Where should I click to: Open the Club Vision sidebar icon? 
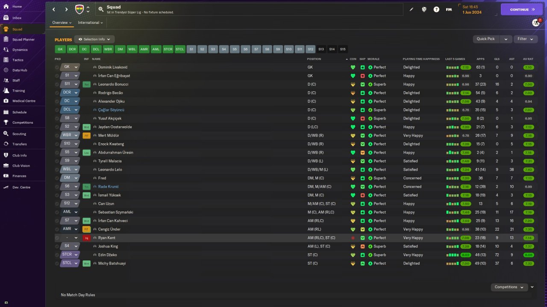point(6,165)
